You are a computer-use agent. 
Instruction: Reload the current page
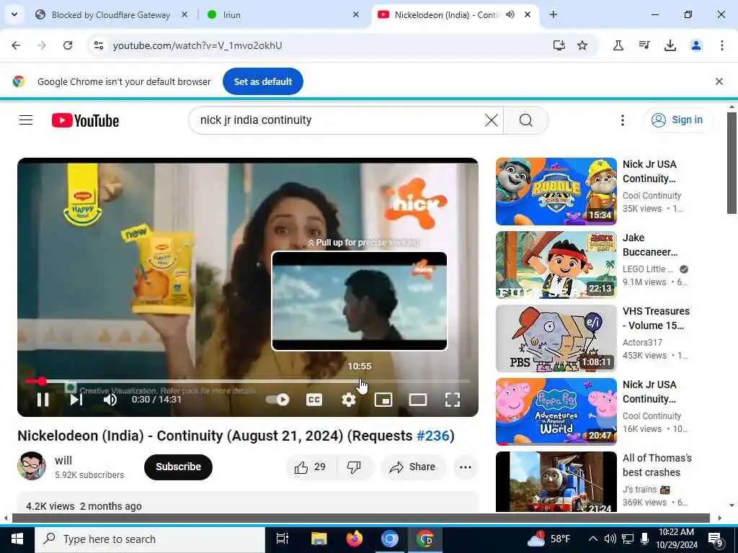[68, 45]
